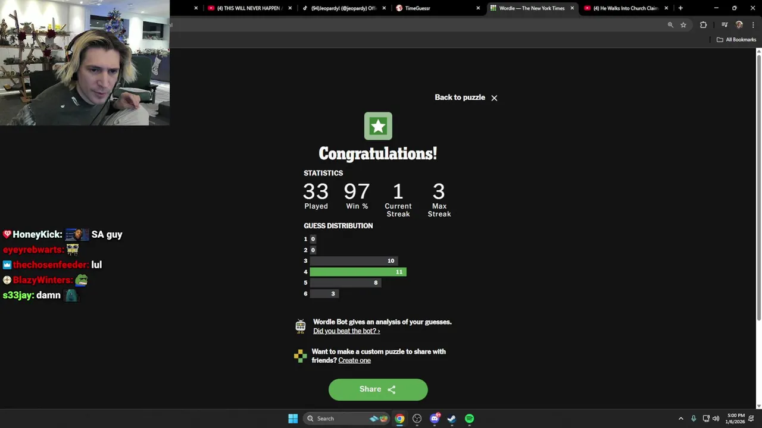This screenshot has height=428, width=762.
Task: Click the Current Streak value
Action: (398, 191)
